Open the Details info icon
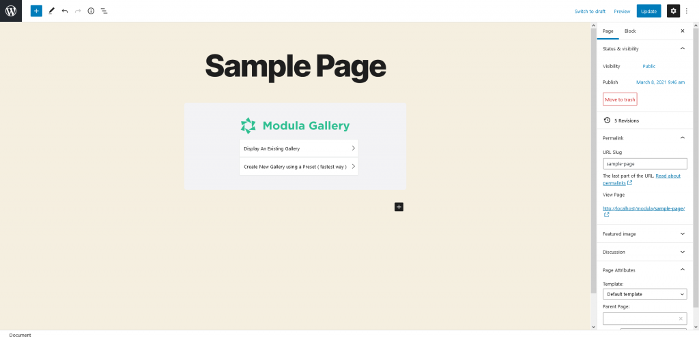The height and width of the screenshot is (339, 699). point(91,11)
